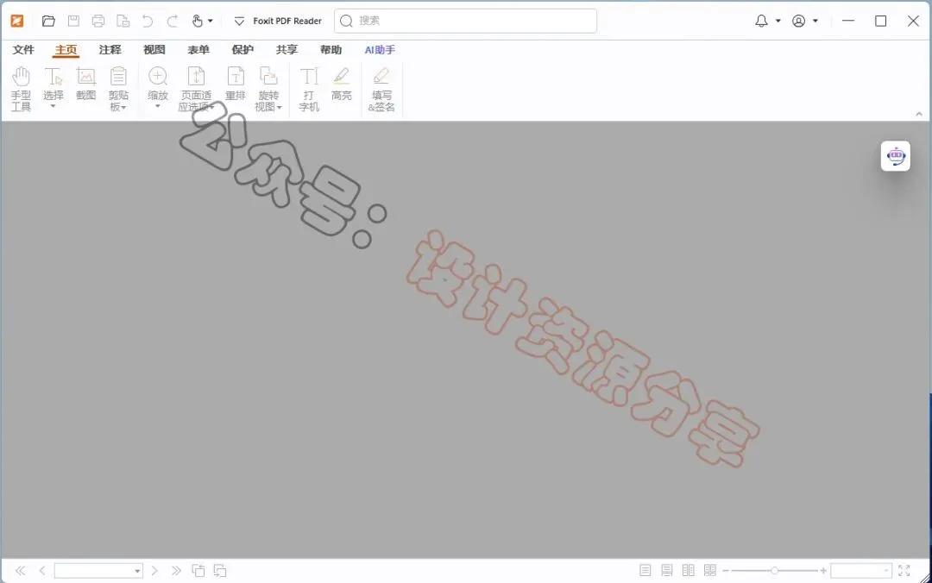Enable facing two-page view mode

tap(689, 571)
